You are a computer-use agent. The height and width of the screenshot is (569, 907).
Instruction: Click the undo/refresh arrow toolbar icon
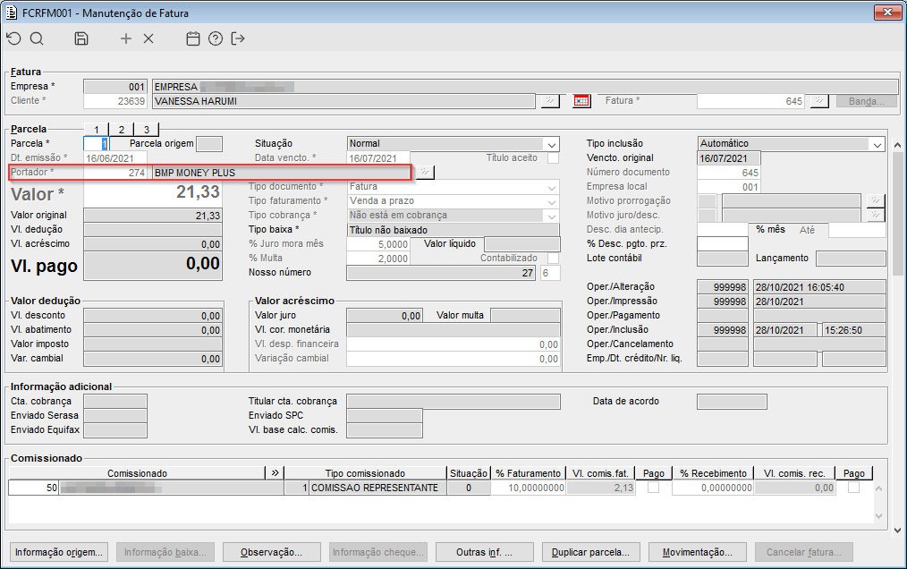[13, 38]
